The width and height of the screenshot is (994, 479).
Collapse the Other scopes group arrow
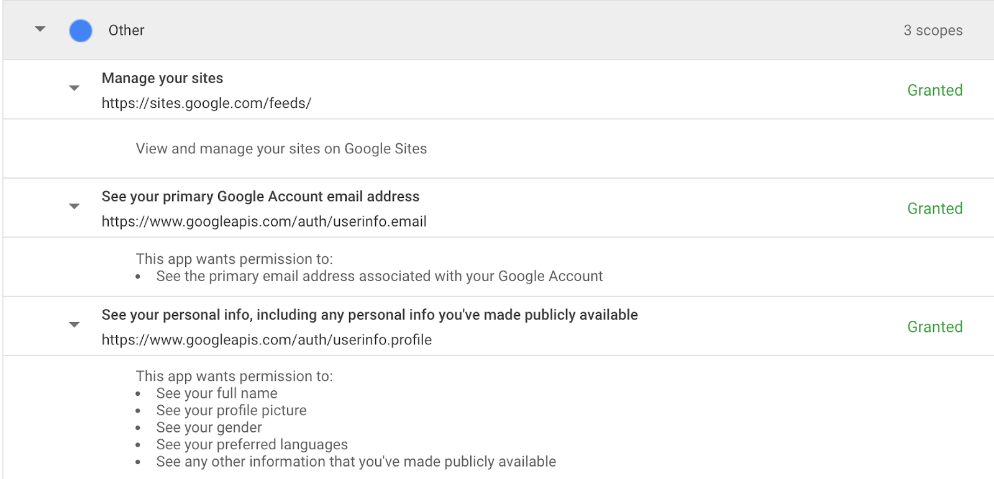[40, 29]
